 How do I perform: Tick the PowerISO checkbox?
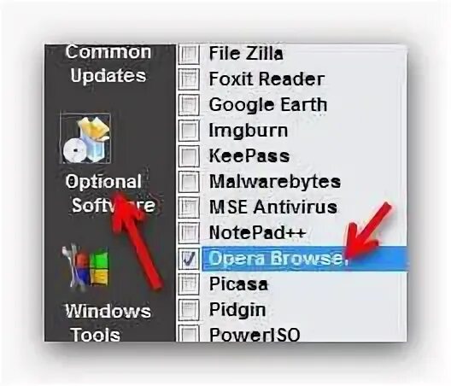[x=189, y=334]
